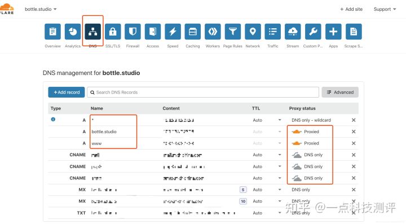
Task: Click the MX priority 5 badge
Action: [243, 190]
